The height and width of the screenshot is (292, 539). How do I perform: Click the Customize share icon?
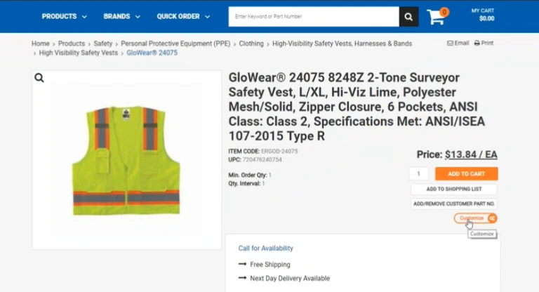tap(492, 218)
